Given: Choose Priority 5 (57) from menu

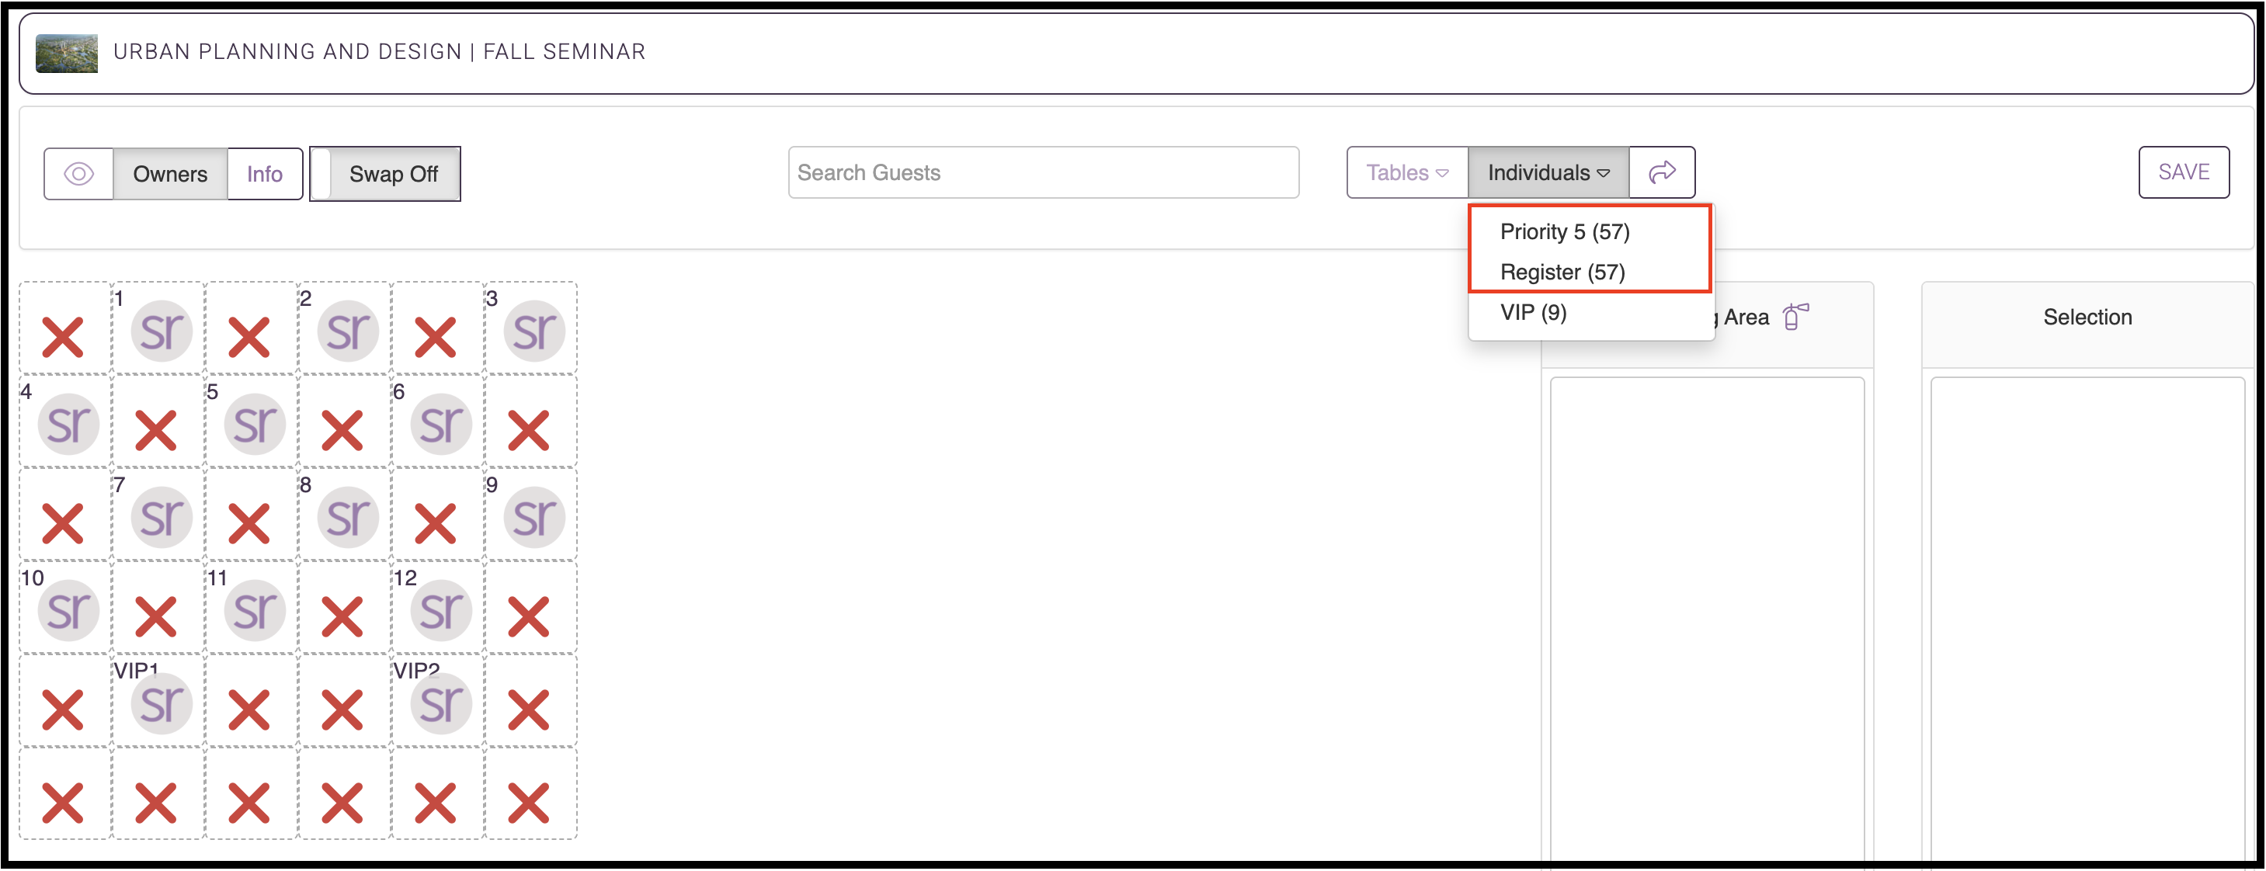Looking at the screenshot, I should coord(1564,231).
